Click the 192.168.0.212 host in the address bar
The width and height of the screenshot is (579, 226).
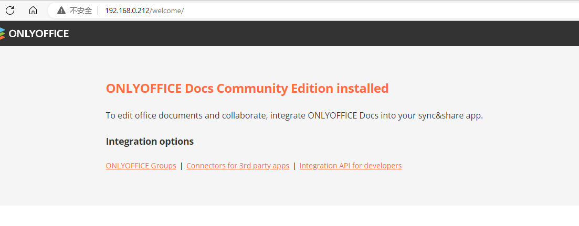click(x=127, y=10)
